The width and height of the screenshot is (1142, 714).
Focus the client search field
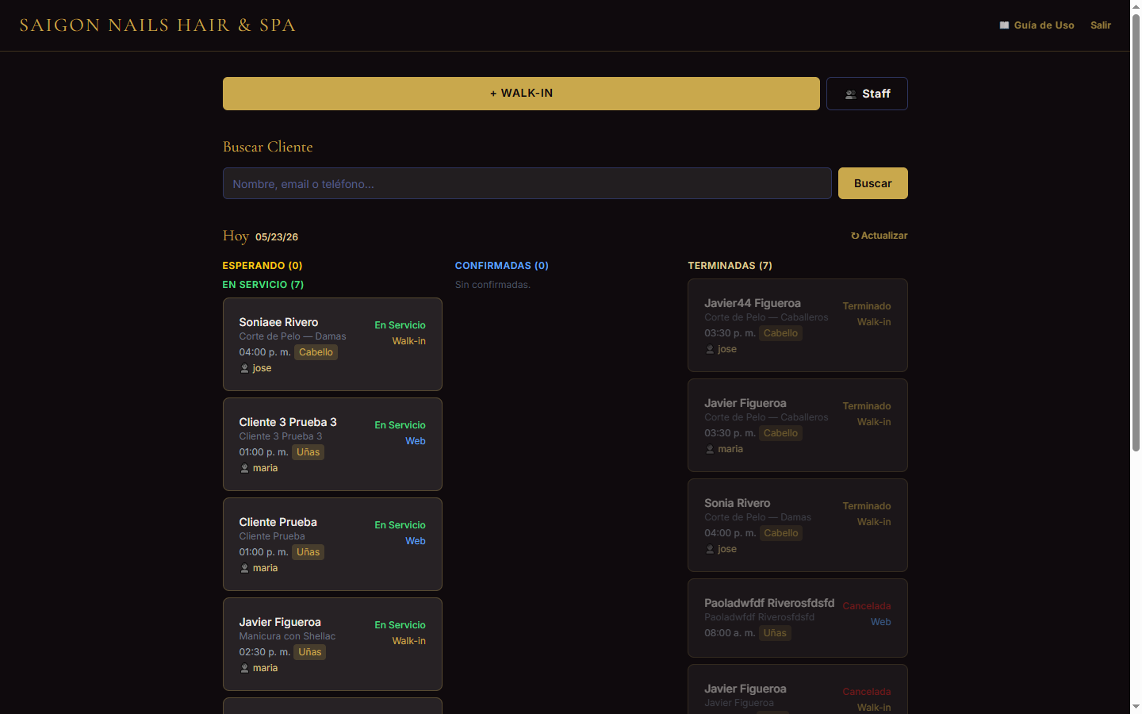527,183
